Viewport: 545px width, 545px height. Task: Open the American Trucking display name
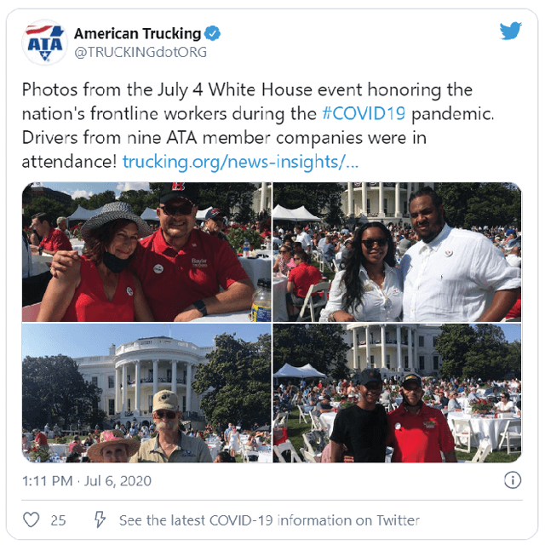click(138, 34)
